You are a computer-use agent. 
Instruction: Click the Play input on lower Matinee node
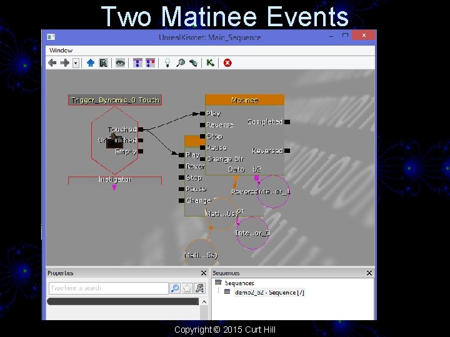pyautogui.click(x=182, y=155)
